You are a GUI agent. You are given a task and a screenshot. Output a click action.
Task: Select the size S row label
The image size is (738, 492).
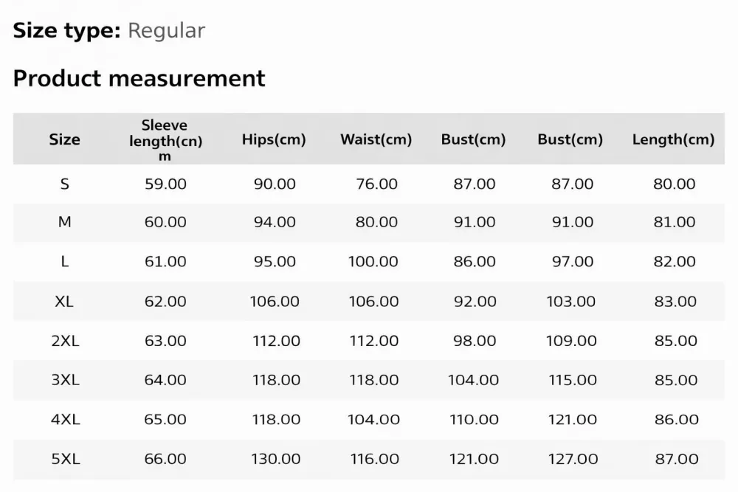pos(64,184)
